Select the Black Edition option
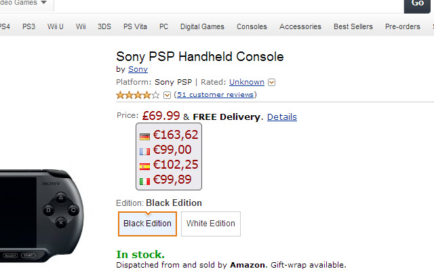The height and width of the screenshot is (271, 434). 147,224
